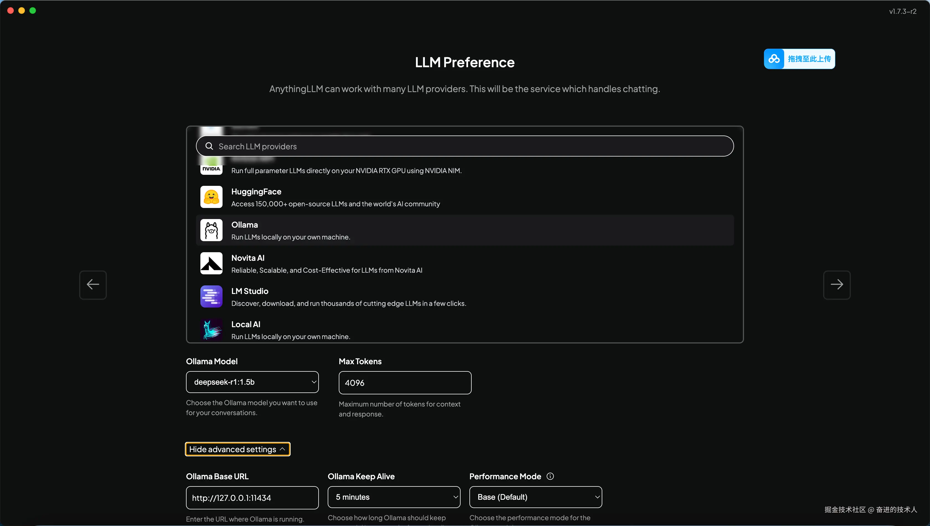This screenshot has width=930, height=526.
Task: Click the Search LLM providers field
Action: (x=470, y=146)
